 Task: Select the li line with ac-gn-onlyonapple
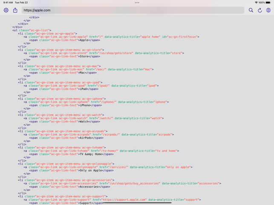(66, 164)
